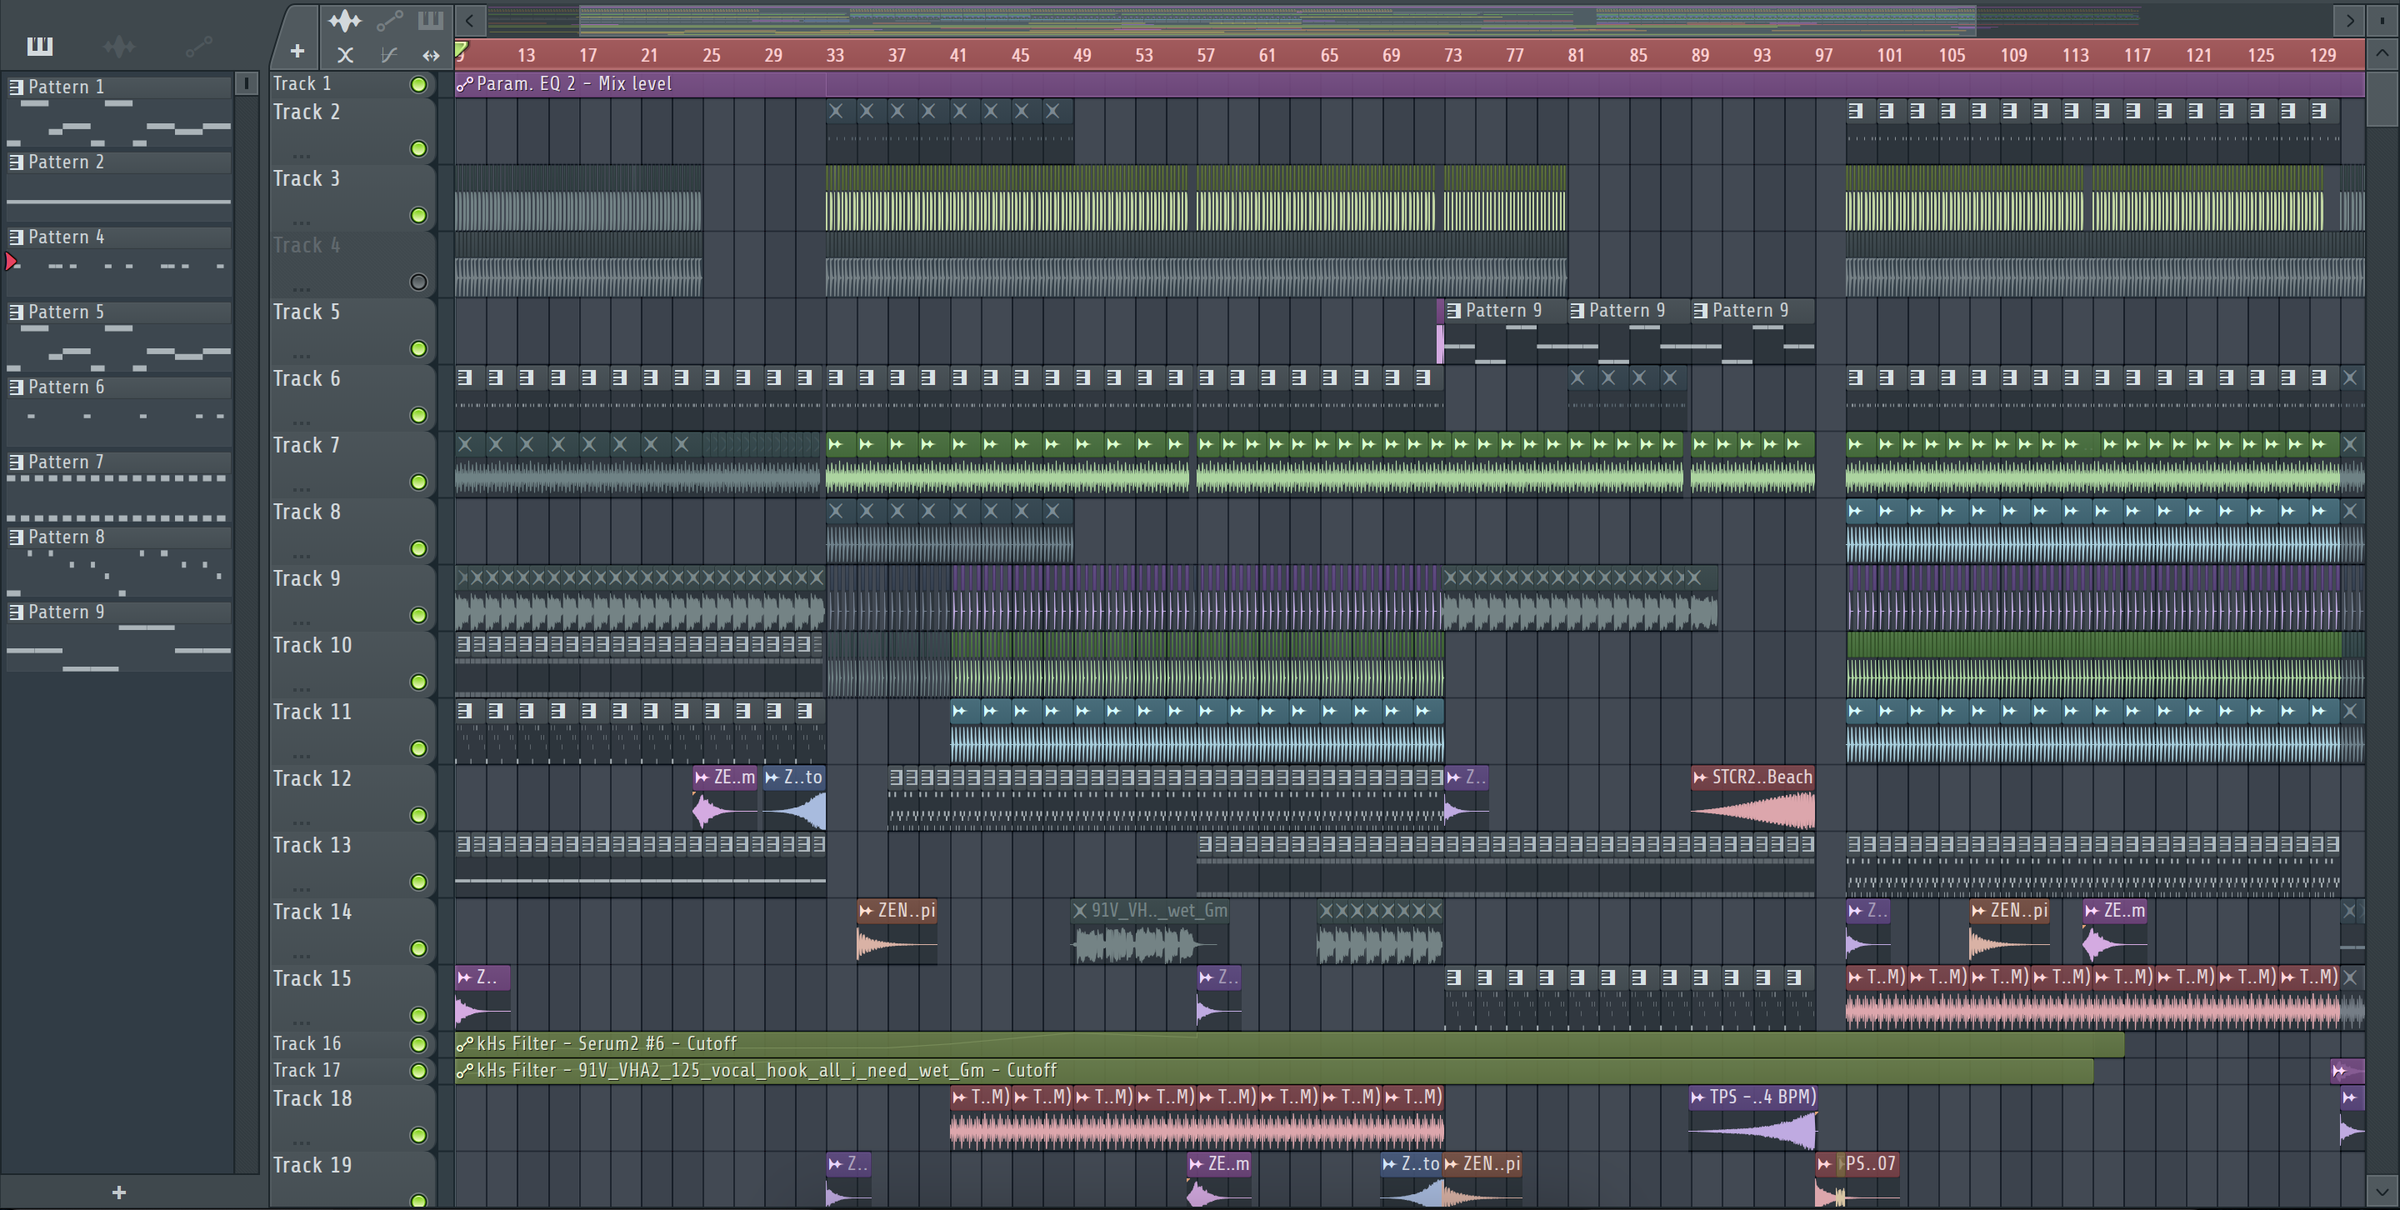Image resolution: width=2400 pixels, height=1210 pixels.
Task: Mute Track 3 with its green LED
Action: click(418, 216)
